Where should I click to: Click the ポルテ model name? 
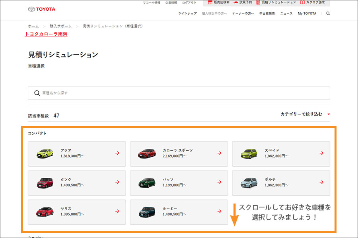click(270, 179)
